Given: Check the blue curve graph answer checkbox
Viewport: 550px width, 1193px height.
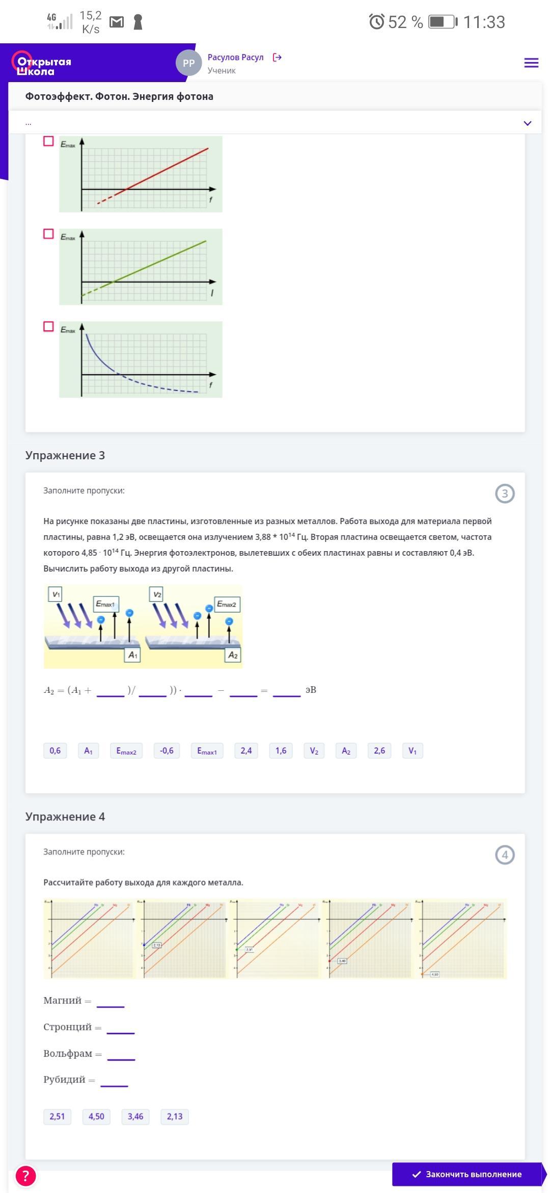Looking at the screenshot, I should tap(48, 327).
